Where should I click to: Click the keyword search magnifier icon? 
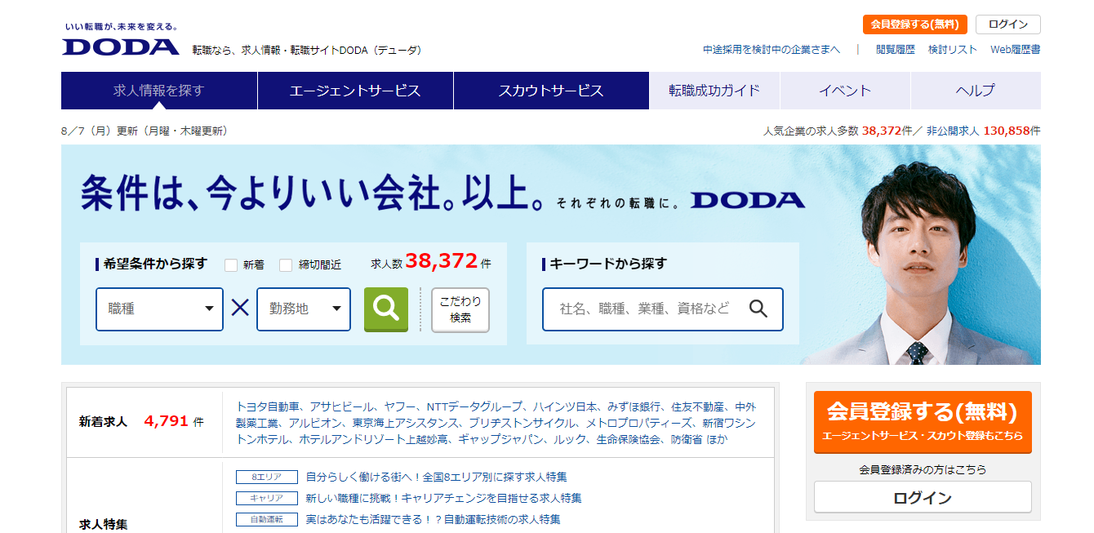(758, 309)
